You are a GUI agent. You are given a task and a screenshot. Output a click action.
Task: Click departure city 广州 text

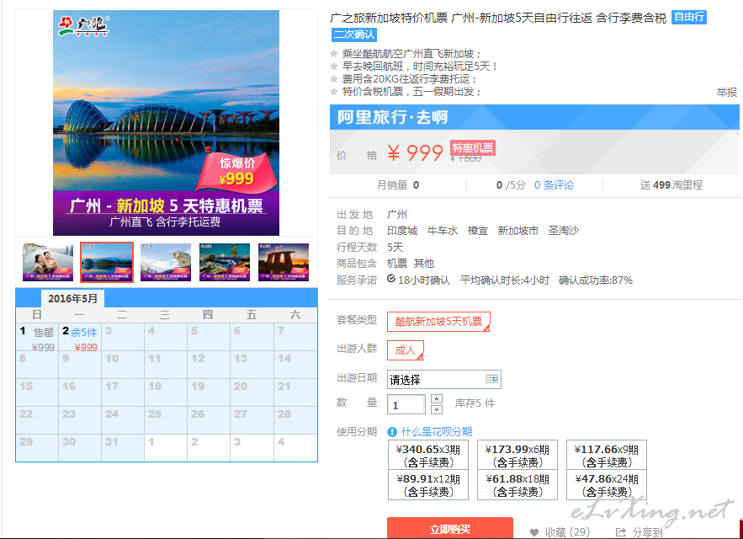coord(397,215)
